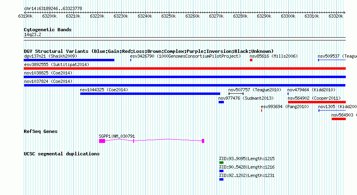Image resolution: width=357 pixels, height=195 pixels.
Task: Open the nsv85616 (Mills2006) label
Action: coord(274,56)
